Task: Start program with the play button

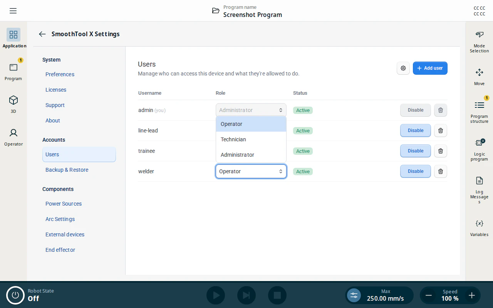Action: (x=216, y=295)
